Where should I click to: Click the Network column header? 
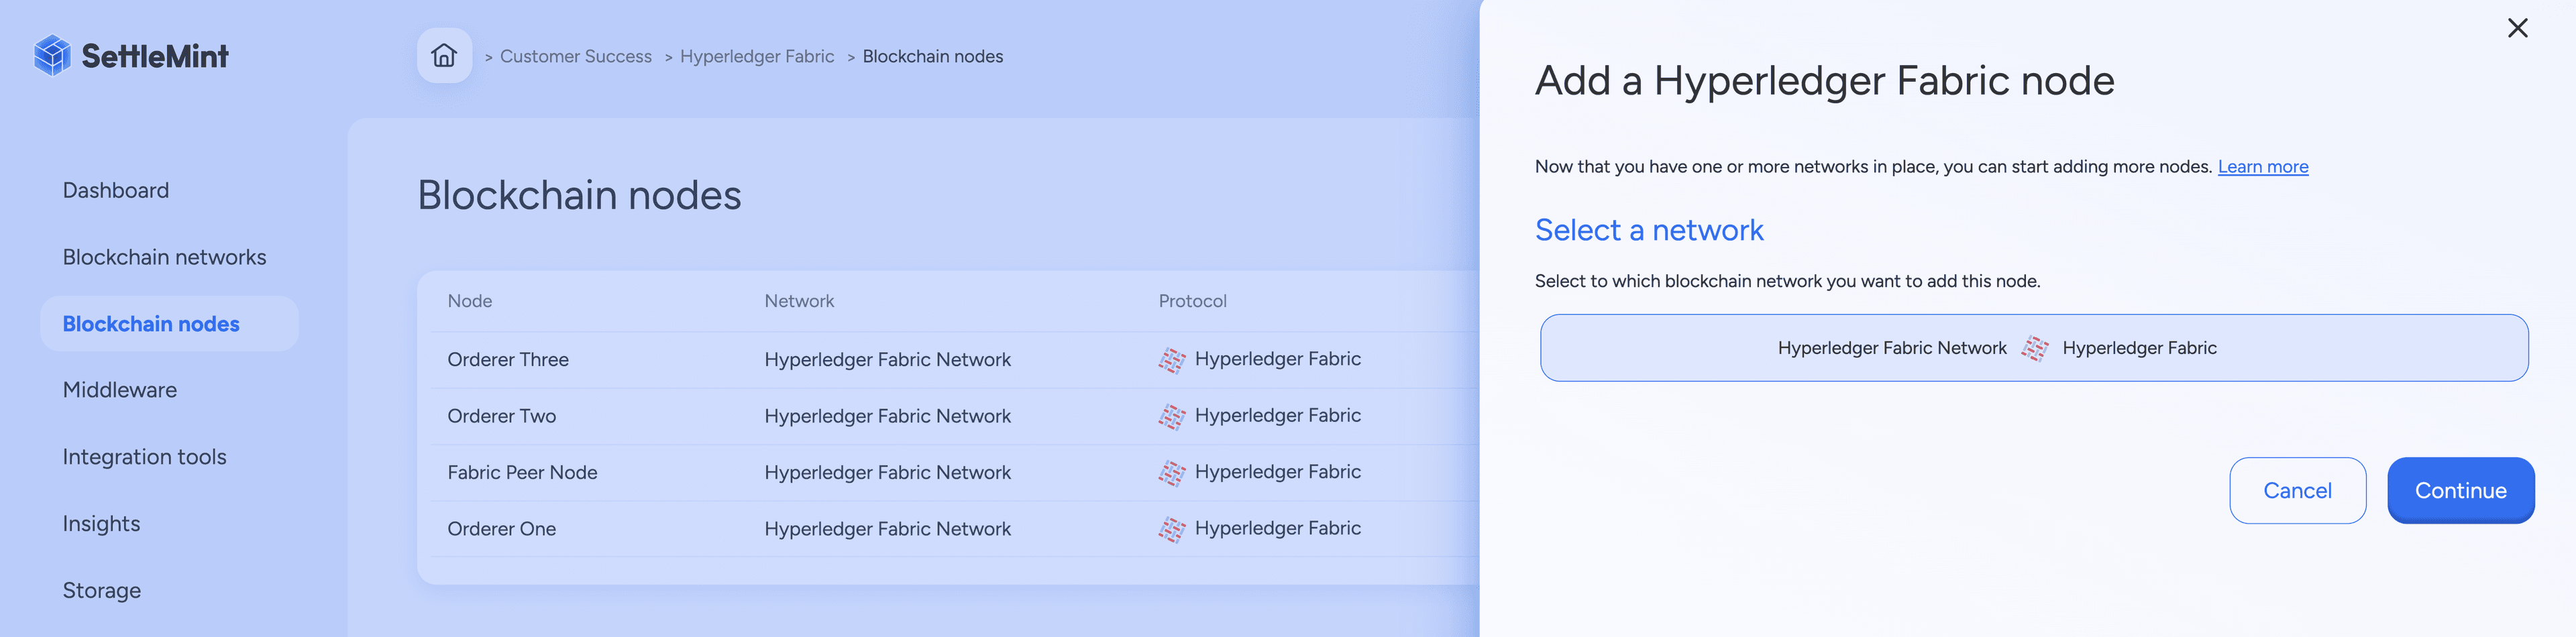coord(799,301)
